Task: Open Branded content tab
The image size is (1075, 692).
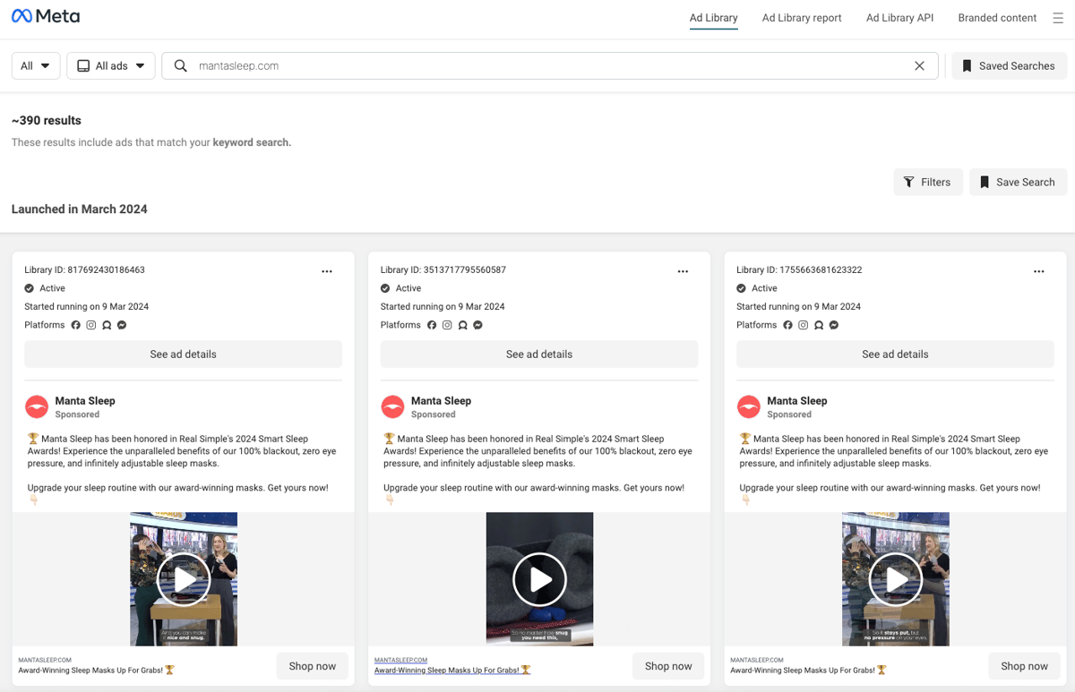Action: (x=997, y=18)
